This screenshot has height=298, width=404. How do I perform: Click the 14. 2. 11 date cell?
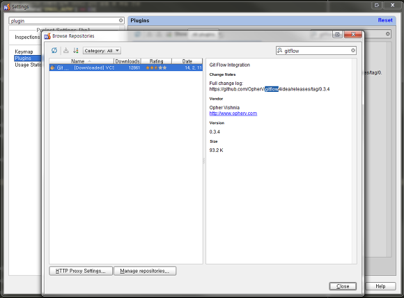point(193,68)
